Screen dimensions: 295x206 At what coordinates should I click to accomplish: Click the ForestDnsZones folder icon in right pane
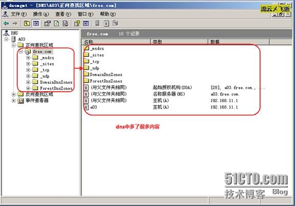(87, 81)
